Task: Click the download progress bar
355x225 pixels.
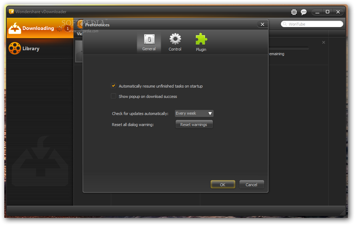Action: pos(288,48)
